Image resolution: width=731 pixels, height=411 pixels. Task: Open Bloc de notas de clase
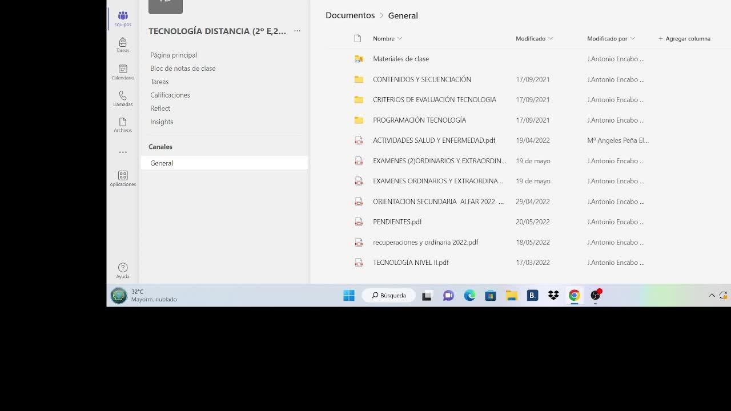[183, 68]
